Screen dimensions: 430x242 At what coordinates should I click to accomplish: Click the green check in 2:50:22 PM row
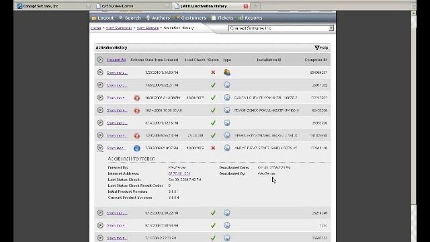pyautogui.click(x=213, y=212)
